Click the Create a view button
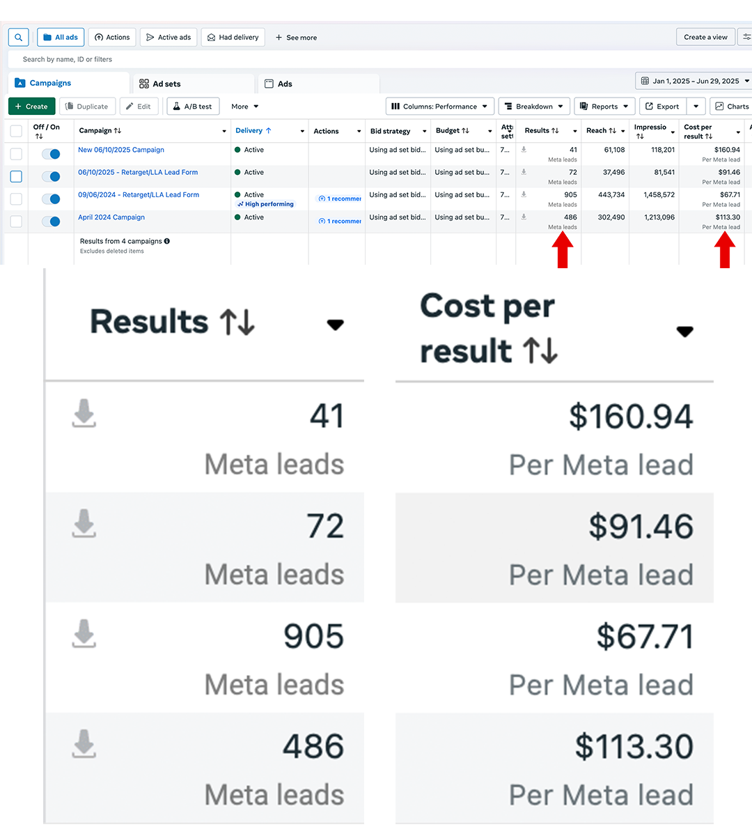This screenshot has height=836, width=752. (x=705, y=38)
